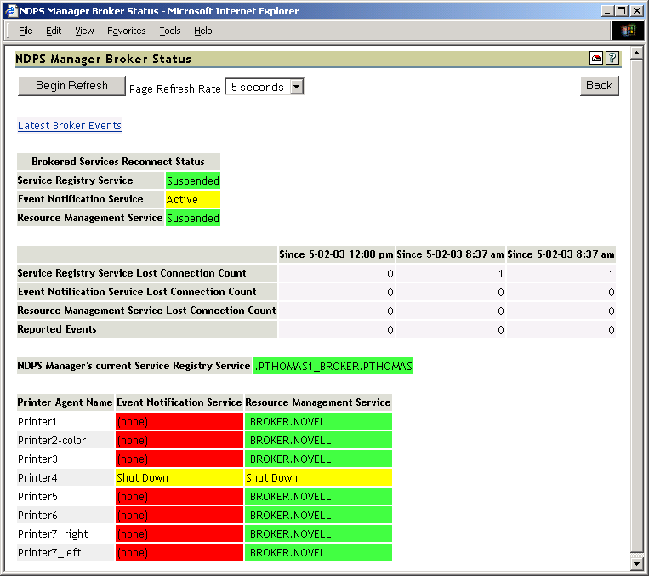The image size is (649, 576).
Task: Click the .PTHOMAS1_BROKER.PTHOMAS registry value
Action: point(333,366)
